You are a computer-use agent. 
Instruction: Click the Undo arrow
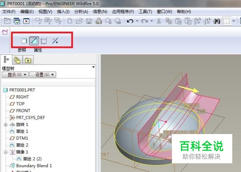(x=130, y=21)
